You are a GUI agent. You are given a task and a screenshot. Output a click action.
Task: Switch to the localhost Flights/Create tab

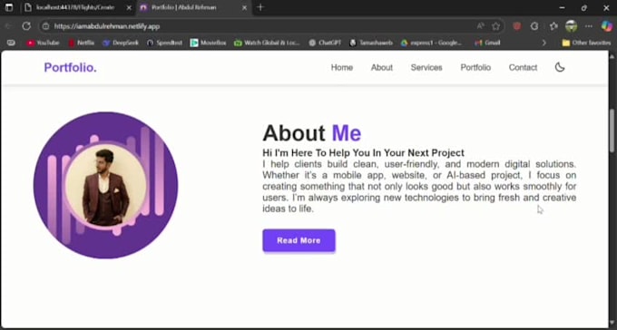click(74, 7)
